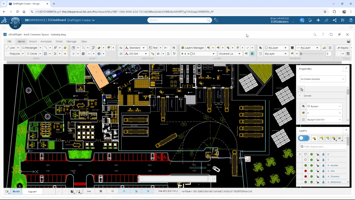Open the Annotate ribbon tab
The width and height of the screenshot is (355, 200).
tap(46, 41)
